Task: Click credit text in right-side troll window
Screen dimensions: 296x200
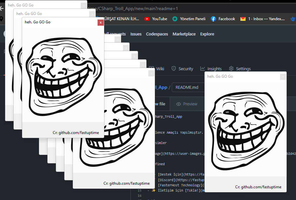Action: (258, 187)
